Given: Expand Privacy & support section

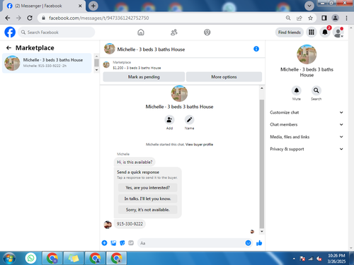Looking at the screenshot, I should (x=307, y=149).
